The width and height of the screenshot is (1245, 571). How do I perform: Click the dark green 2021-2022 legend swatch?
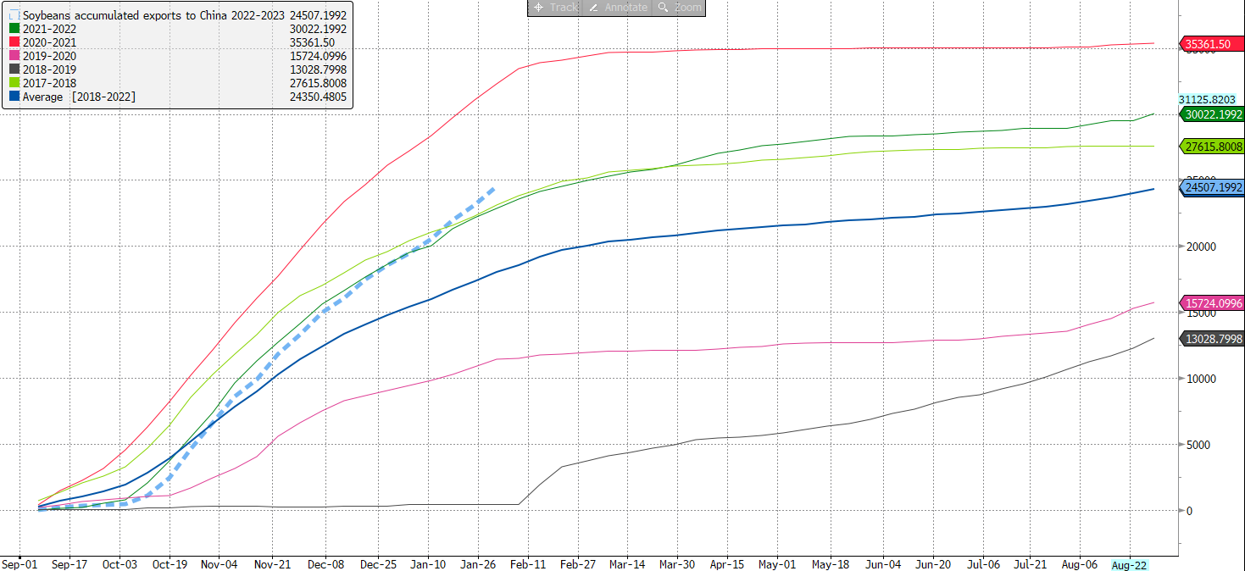click(14, 28)
